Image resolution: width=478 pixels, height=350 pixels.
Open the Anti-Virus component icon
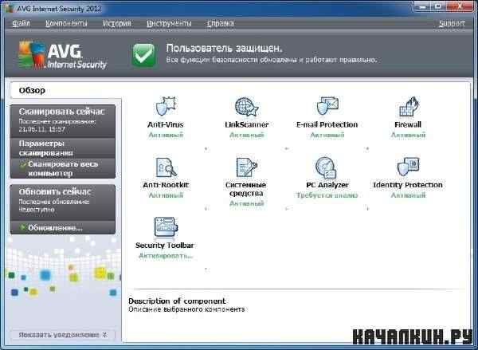(x=166, y=106)
